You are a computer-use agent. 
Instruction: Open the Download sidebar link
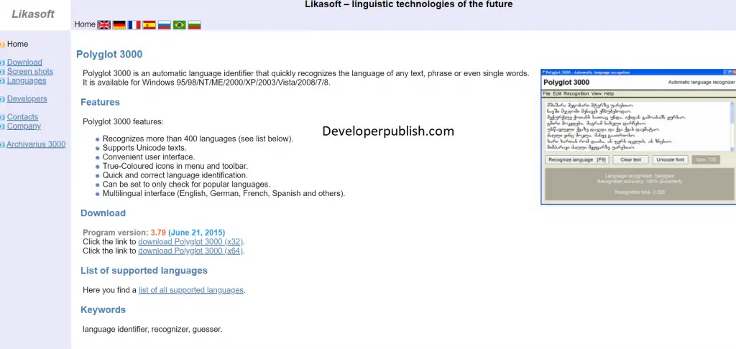(24, 62)
